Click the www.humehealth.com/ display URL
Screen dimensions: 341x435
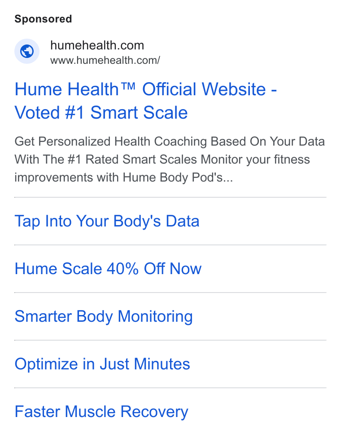point(105,60)
